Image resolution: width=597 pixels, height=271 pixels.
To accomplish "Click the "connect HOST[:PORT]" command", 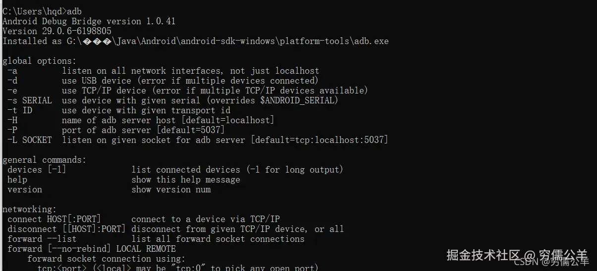I will [54, 219].
